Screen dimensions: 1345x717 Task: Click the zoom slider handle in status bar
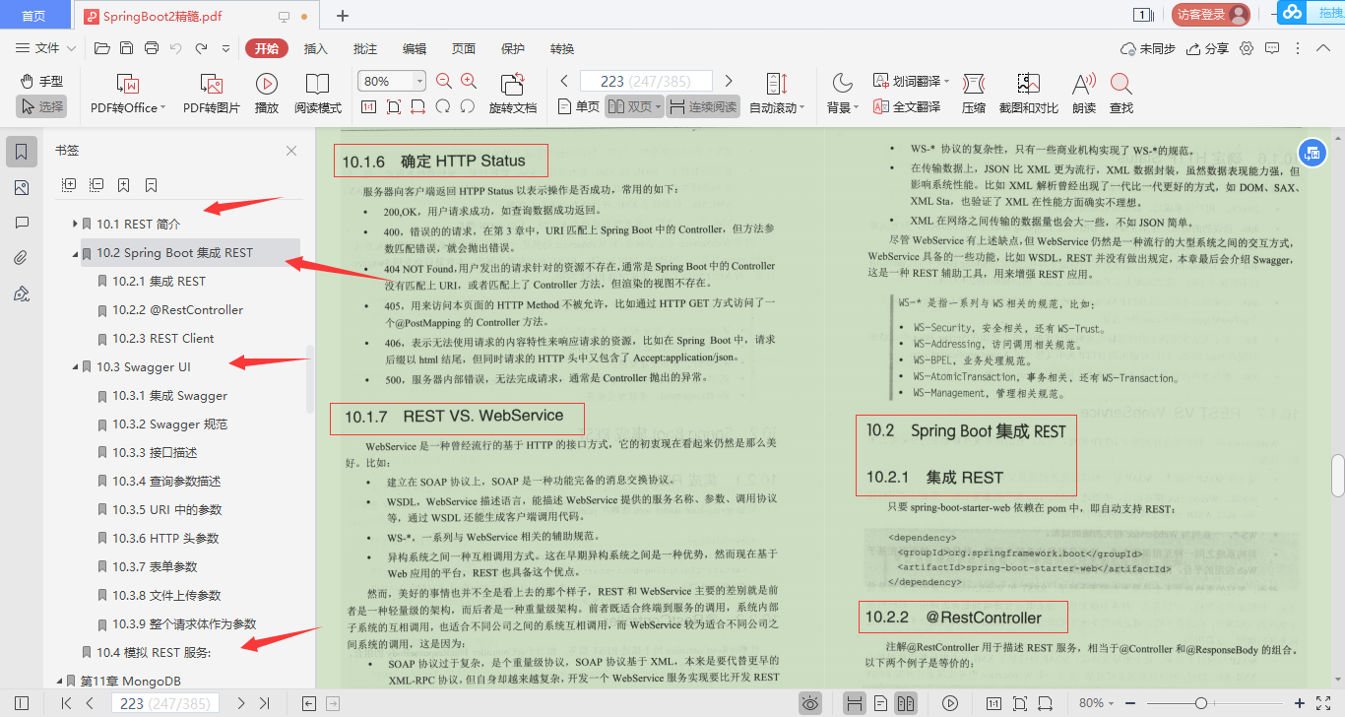click(x=1201, y=703)
